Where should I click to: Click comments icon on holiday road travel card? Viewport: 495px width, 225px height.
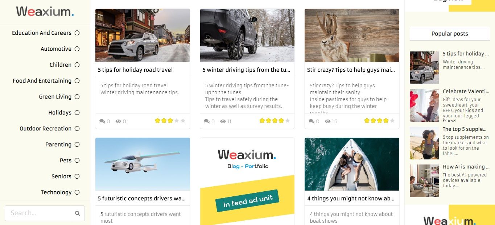[102, 121]
